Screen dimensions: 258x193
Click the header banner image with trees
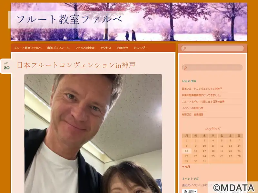(129, 22)
